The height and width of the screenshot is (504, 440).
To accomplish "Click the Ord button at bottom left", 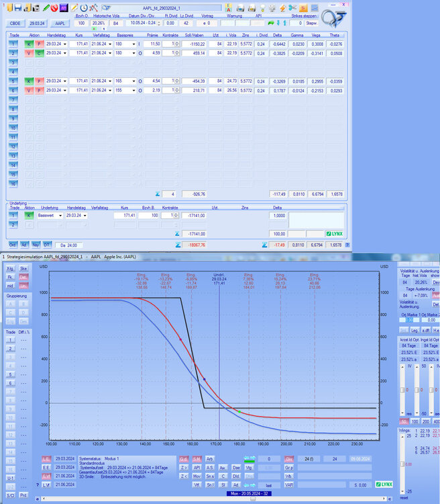I will click(x=13, y=245).
